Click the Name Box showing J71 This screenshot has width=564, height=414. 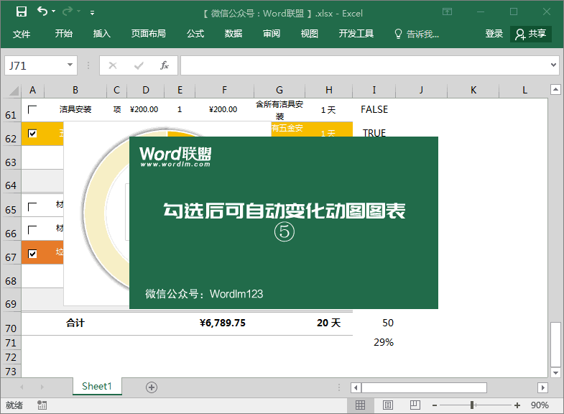point(35,65)
